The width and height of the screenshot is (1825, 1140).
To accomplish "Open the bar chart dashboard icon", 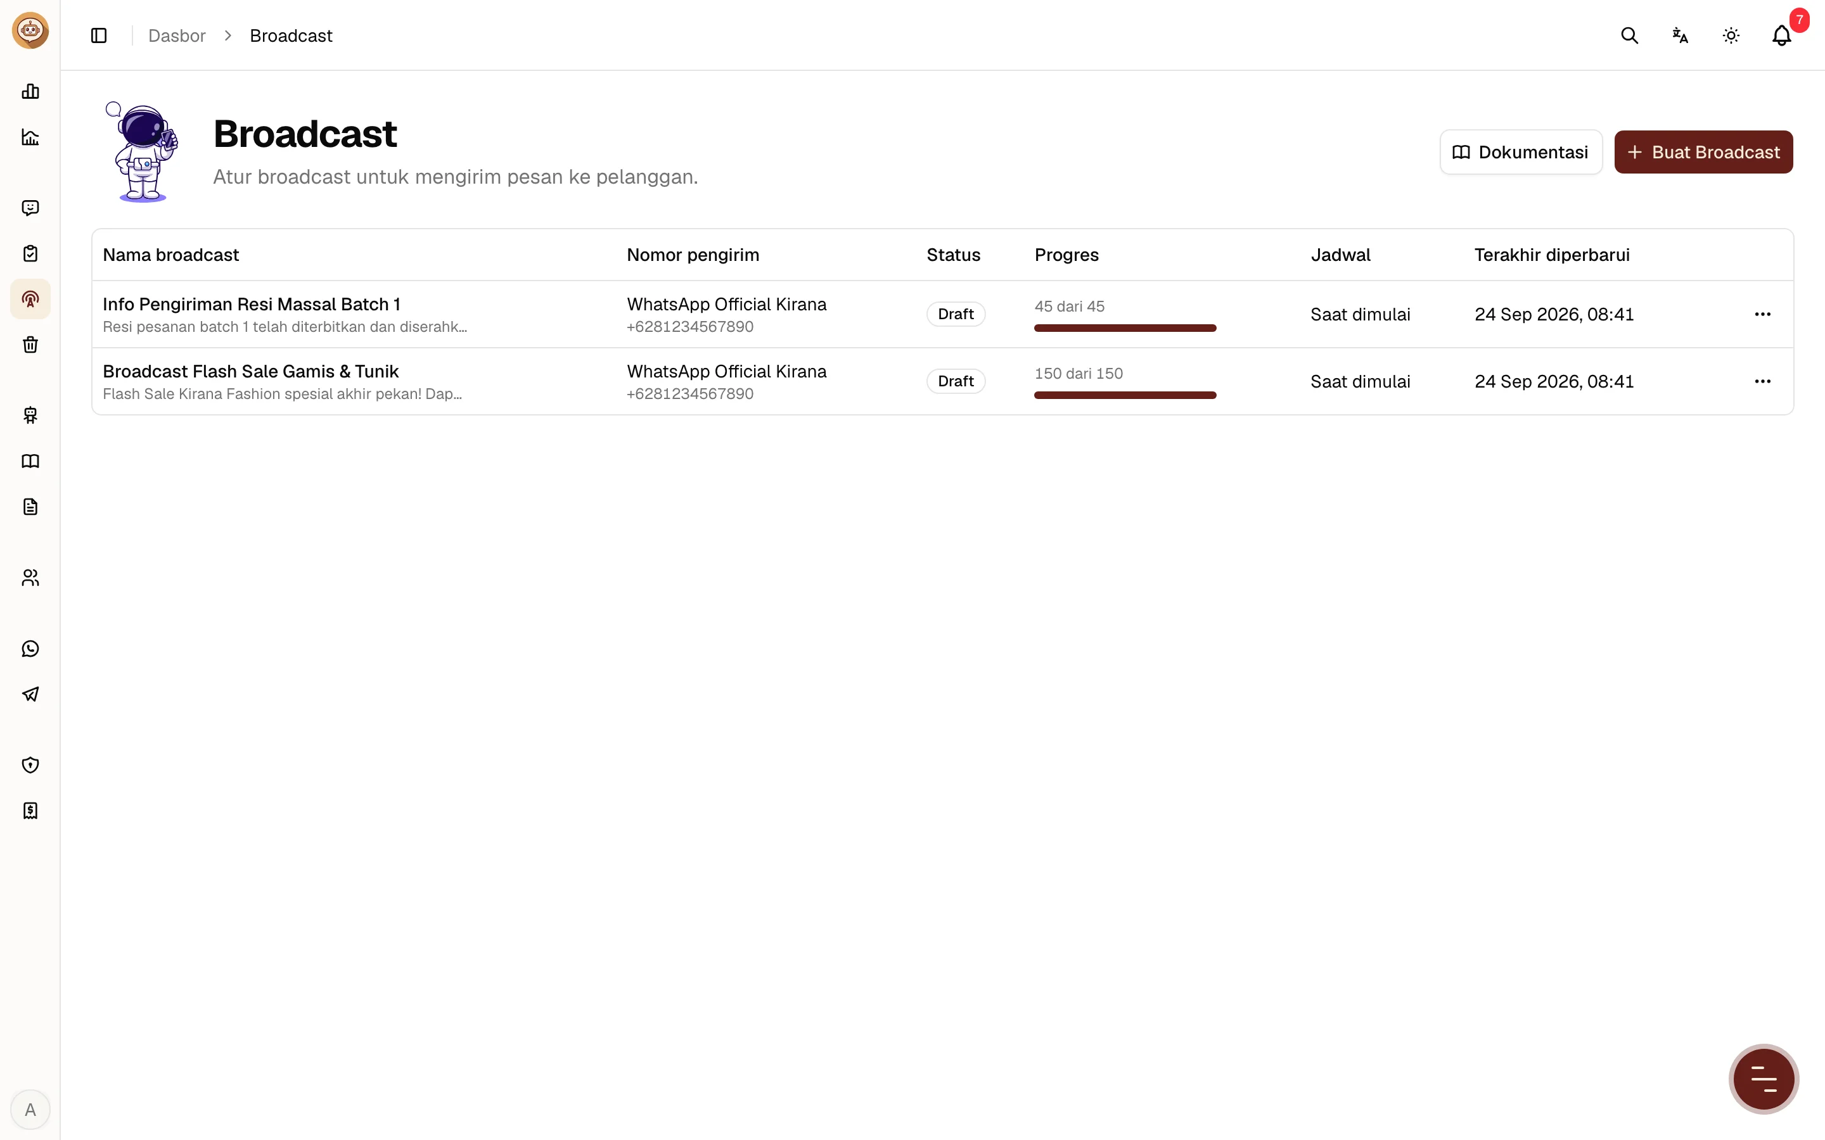I will tap(30, 91).
